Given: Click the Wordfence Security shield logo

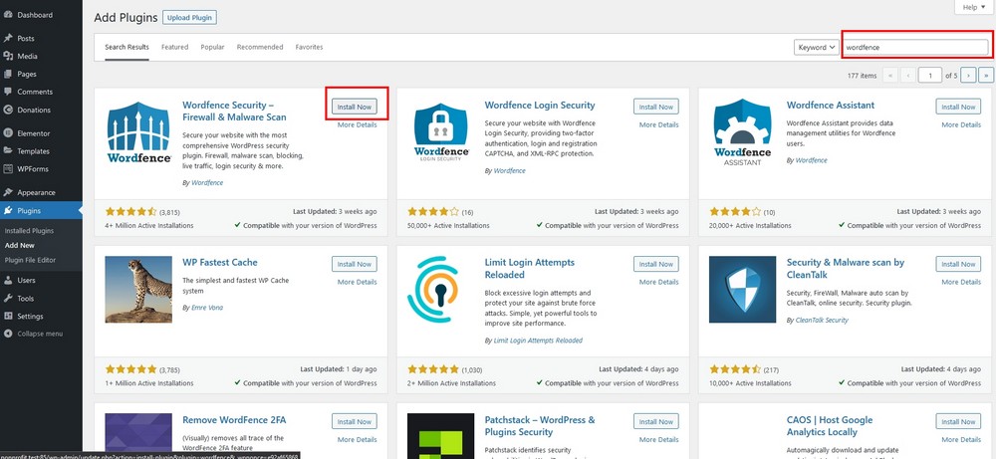Looking at the screenshot, I should point(138,132).
